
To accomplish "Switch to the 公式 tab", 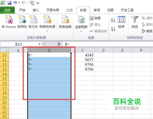I will pyautogui.click(x=70, y=10).
